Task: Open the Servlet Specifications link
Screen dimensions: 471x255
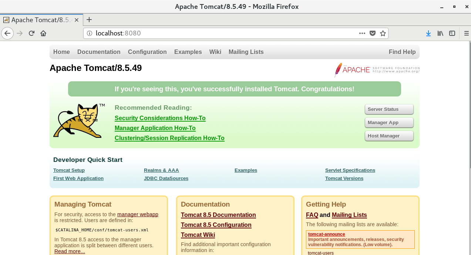Action: [x=350, y=170]
